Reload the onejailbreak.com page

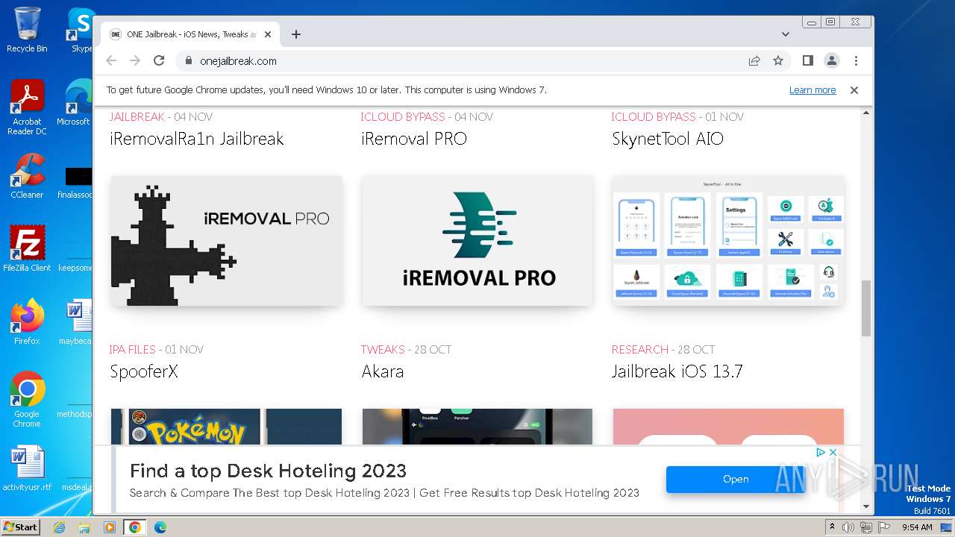(x=159, y=61)
